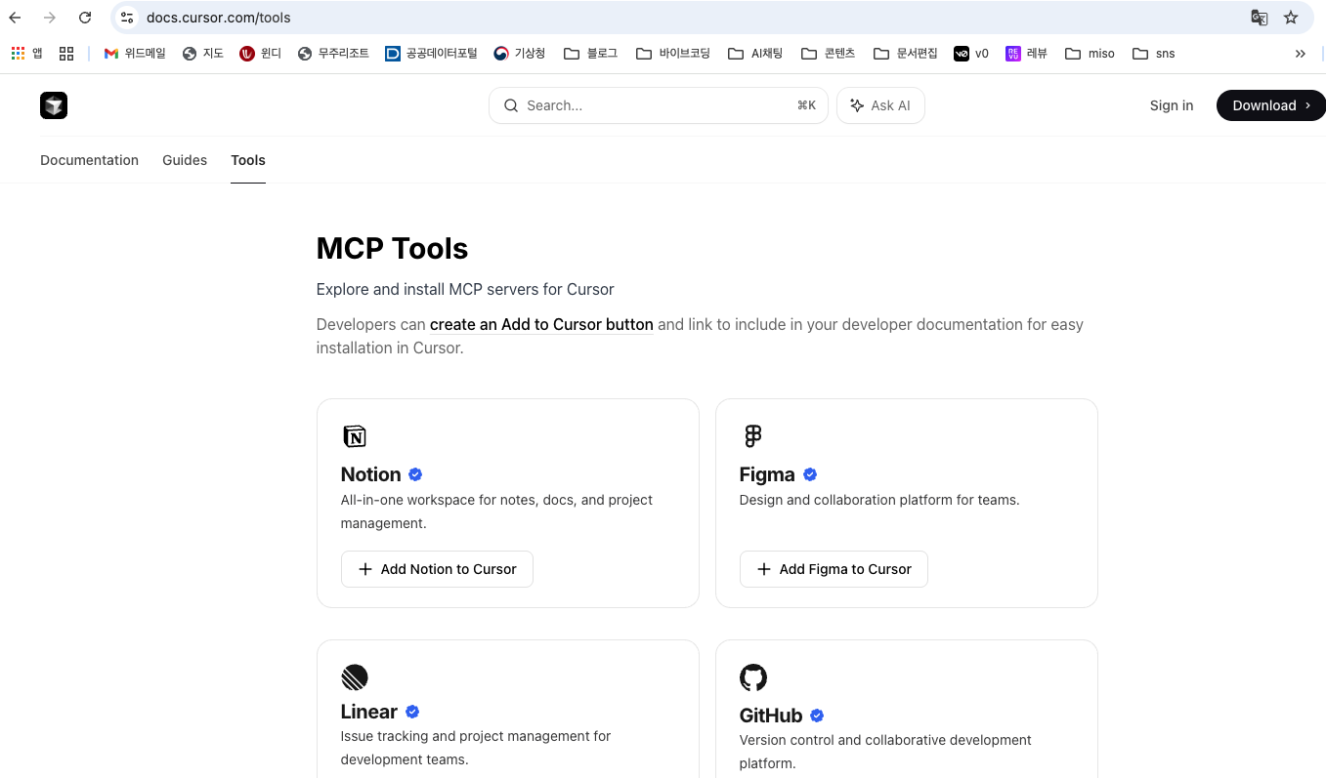Image resolution: width=1326 pixels, height=778 pixels.
Task: Expand the 블로그 bookmark folder
Action: pyautogui.click(x=590, y=54)
